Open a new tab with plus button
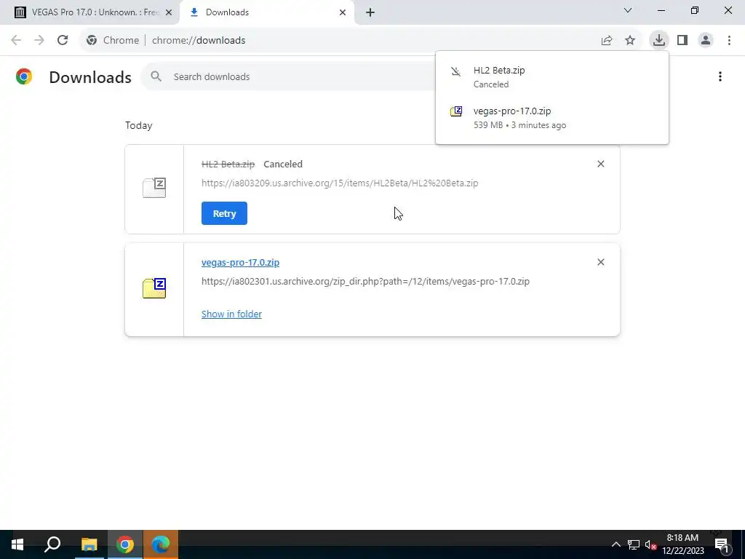Image resolution: width=745 pixels, height=559 pixels. [370, 12]
